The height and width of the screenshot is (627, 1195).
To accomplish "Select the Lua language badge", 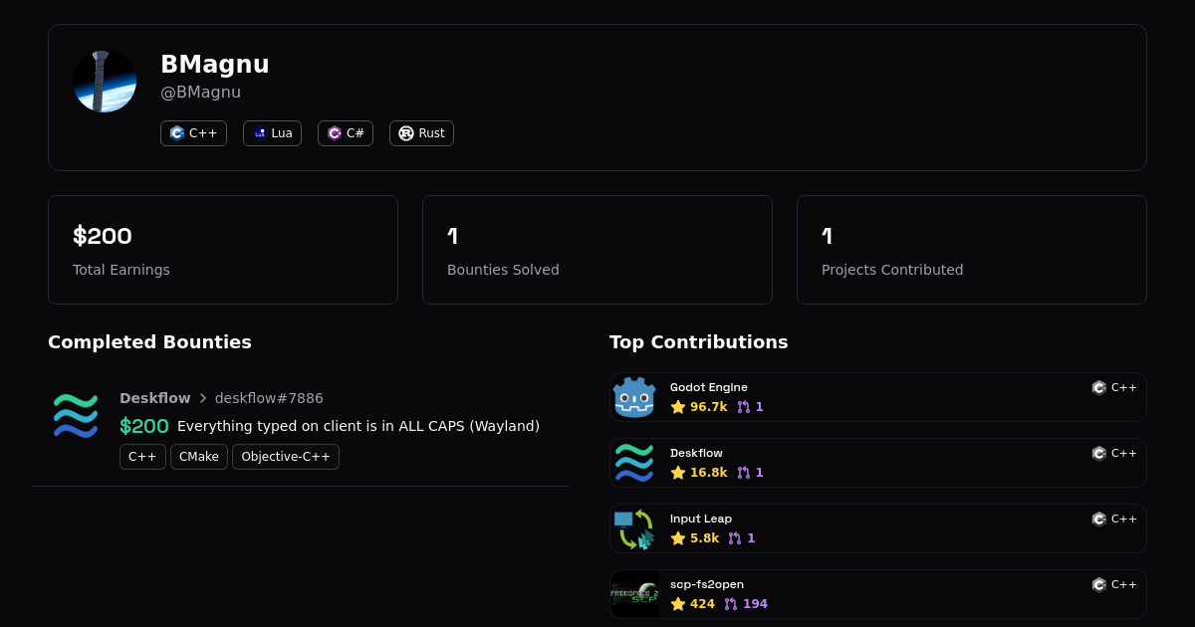I will 272,133.
